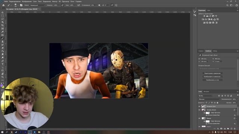The width and height of the screenshot is (239, 134).
Task: Add a Brightness/Contrast adjustment
Action: [x=204, y=16]
